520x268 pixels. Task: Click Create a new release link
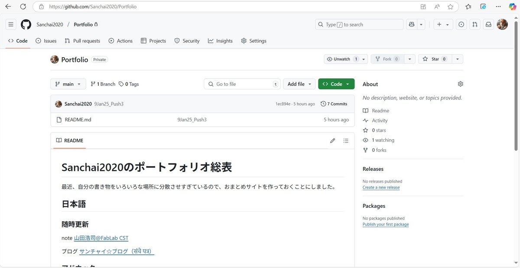point(381,187)
